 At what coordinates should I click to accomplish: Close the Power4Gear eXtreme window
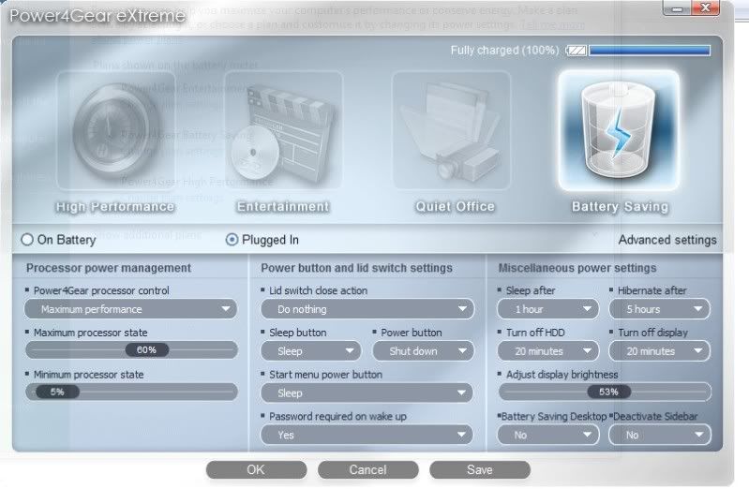pyautogui.click(x=705, y=8)
